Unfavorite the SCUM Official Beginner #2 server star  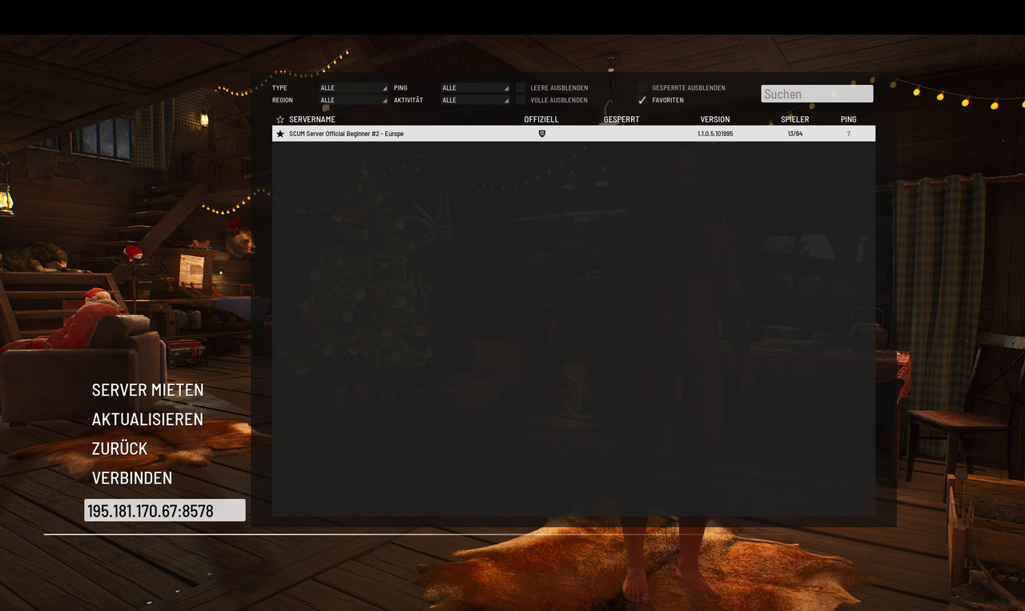tap(280, 134)
